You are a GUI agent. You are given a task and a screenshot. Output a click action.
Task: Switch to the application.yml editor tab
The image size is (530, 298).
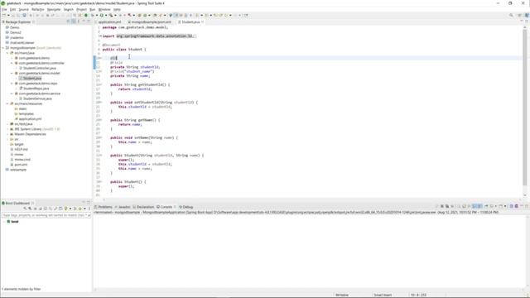tap(109, 22)
